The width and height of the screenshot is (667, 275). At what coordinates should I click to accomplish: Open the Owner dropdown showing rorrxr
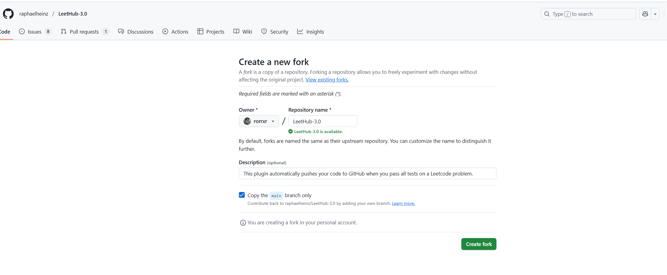259,121
